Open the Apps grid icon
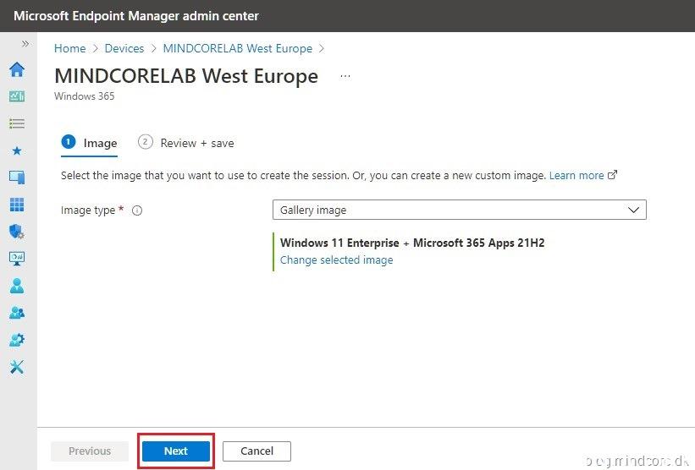 [x=17, y=205]
